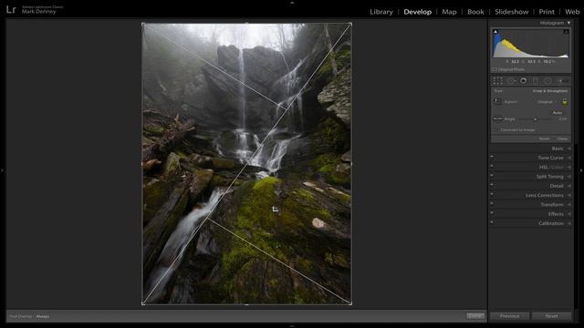
Task: Pick the Straighten level tool beside Angle
Action: [x=497, y=119]
